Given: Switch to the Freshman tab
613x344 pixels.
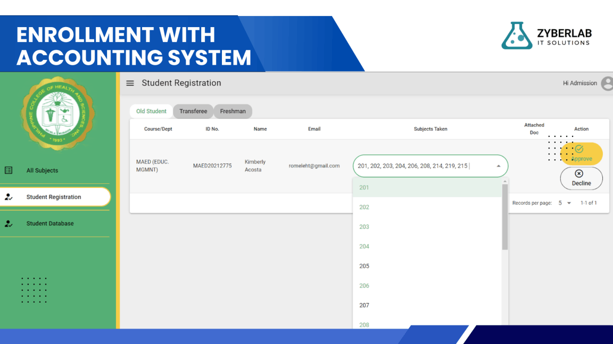Looking at the screenshot, I should pos(233,111).
